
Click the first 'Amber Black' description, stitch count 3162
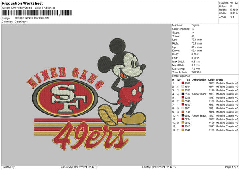199,94
